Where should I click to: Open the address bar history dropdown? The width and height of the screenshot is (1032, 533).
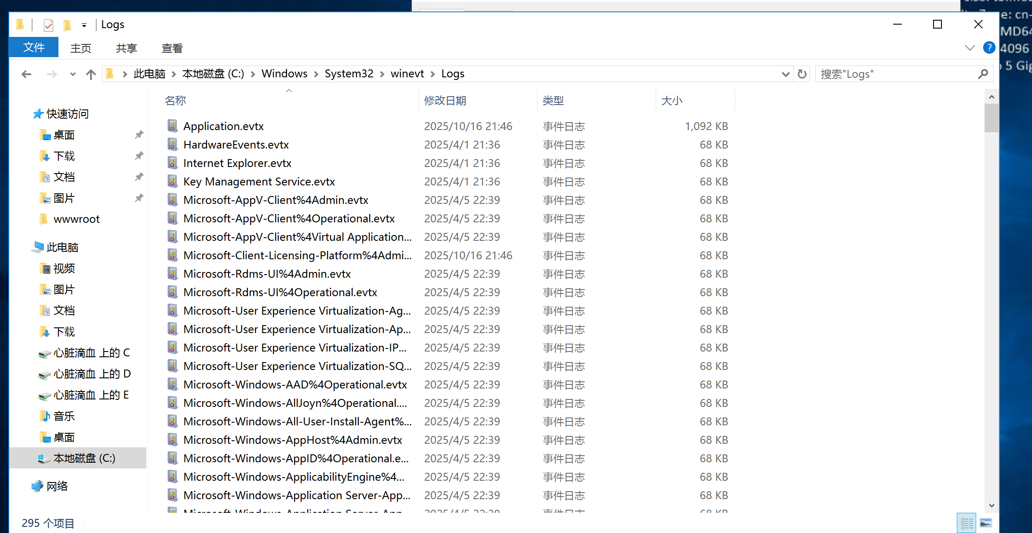pyautogui.click(x=785, y=74)
